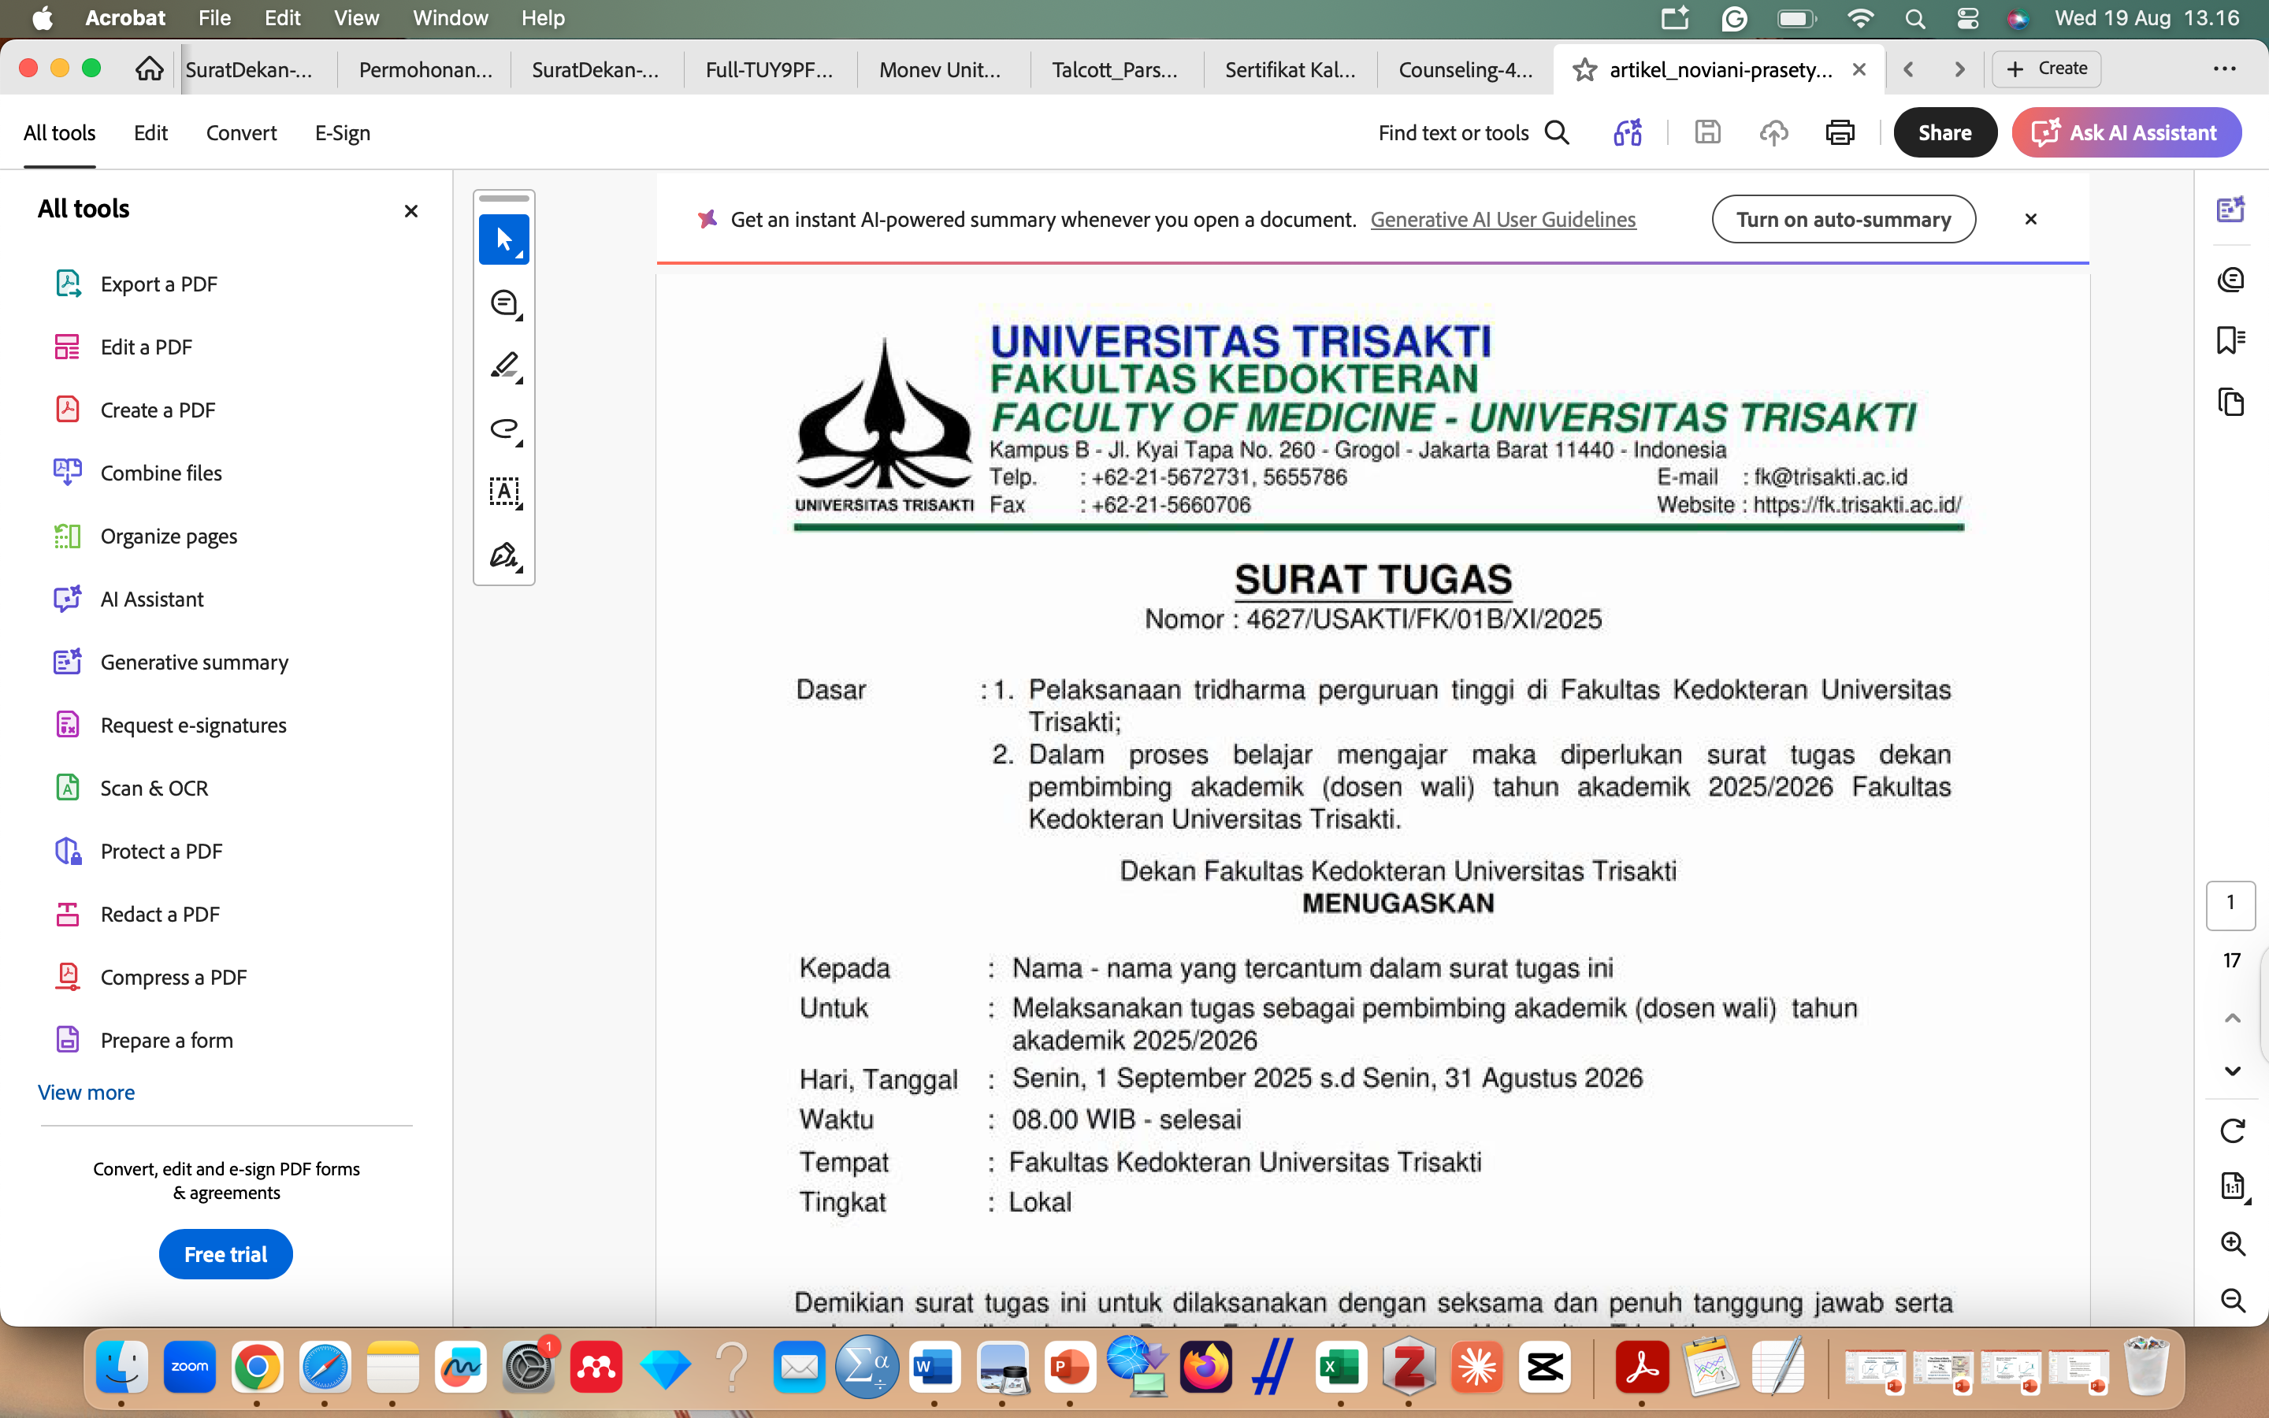This screenshot has height=1418, width=2269.
Task: Pick the Highlight pen tool
Action: tap(504, 366)
